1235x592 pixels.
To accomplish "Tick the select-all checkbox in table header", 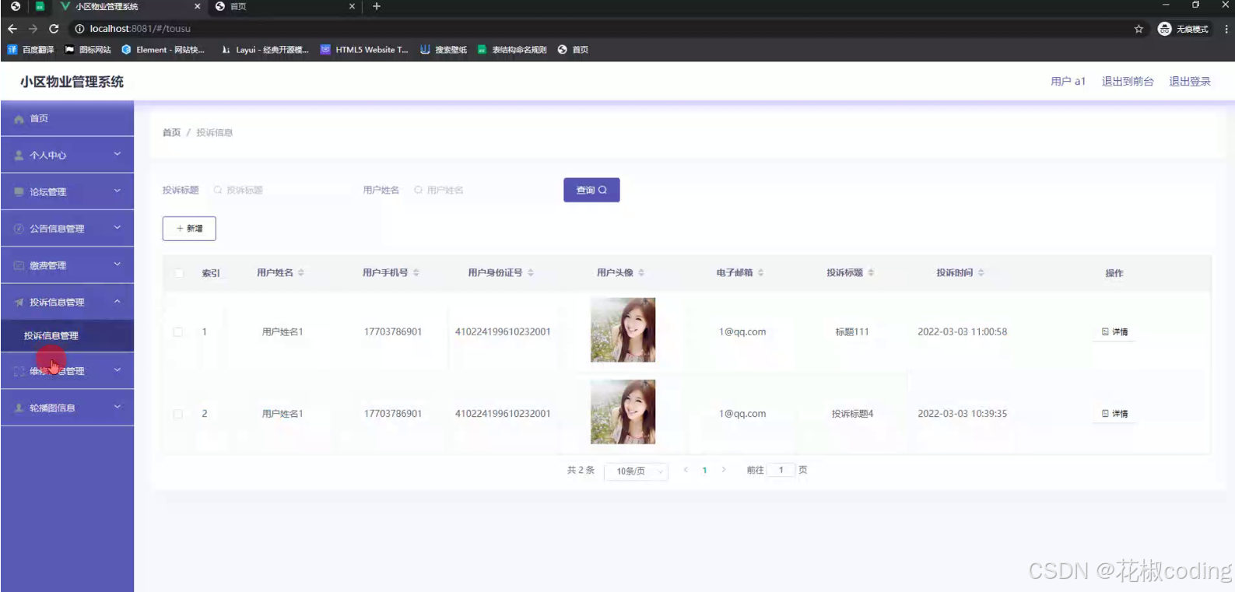I will [x=179, y=273].
